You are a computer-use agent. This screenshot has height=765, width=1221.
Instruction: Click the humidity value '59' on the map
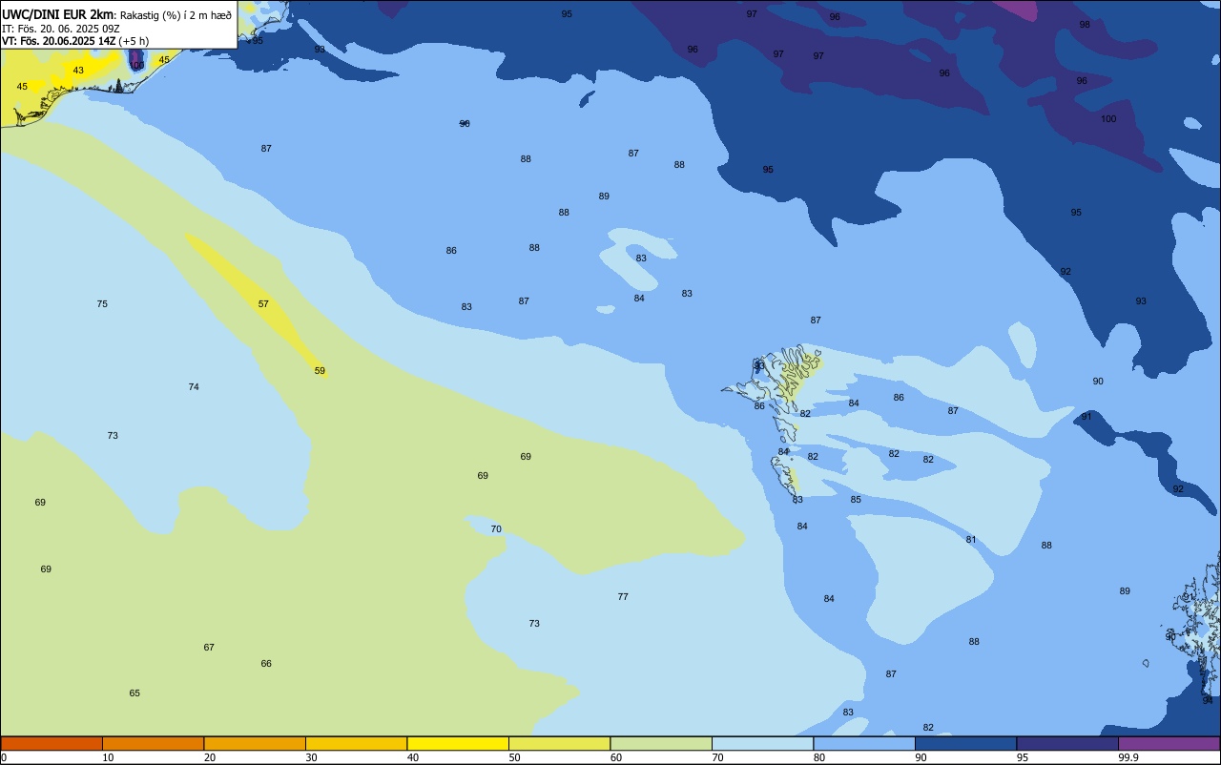coord(320,371)
